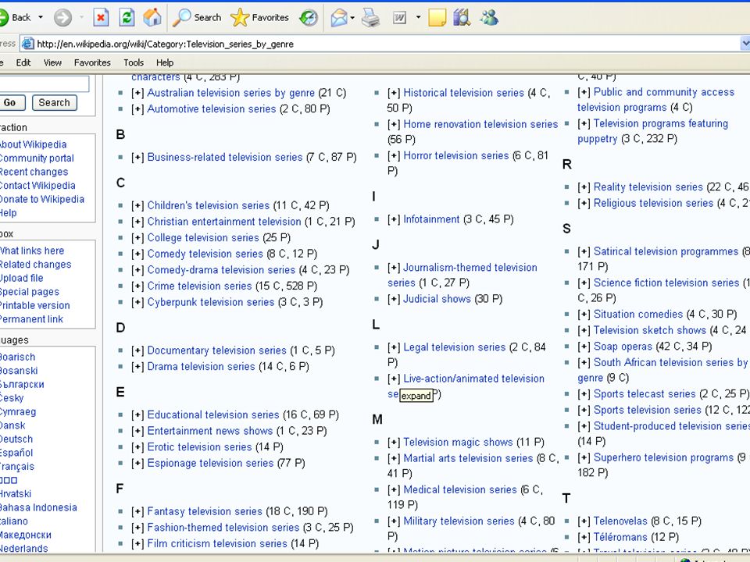This screenshot has width=750, height=562.
Task: Expand Crime television series category
Action: [x=137, y=286]
